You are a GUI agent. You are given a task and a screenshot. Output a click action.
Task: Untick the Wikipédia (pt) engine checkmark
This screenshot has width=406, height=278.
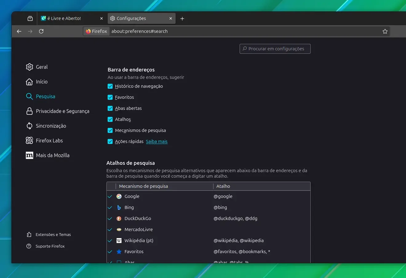coord(110,241)
